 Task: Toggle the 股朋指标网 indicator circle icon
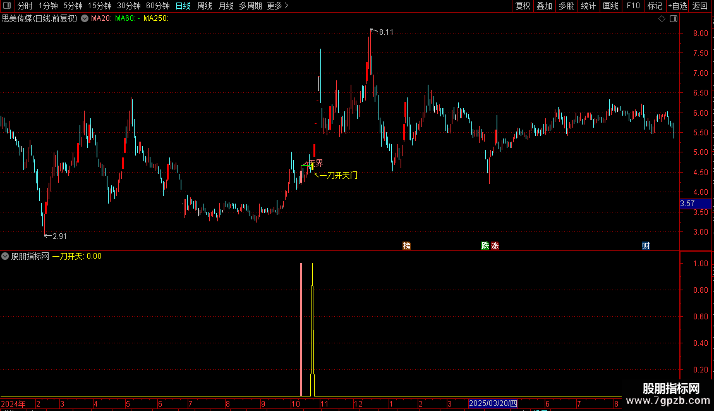5,256
